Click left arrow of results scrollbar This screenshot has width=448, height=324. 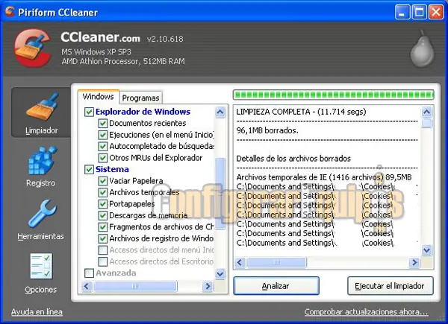pyautogui.click(x=240, y=262)
